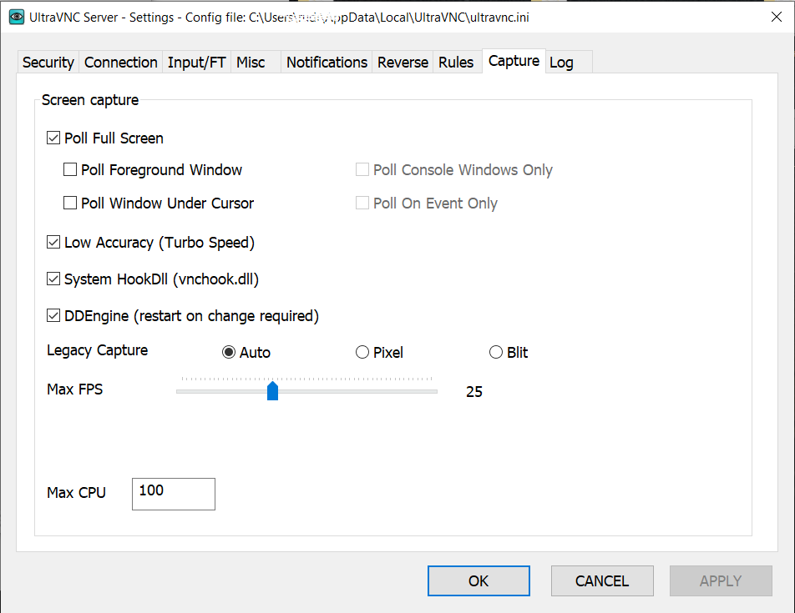Confirm settings with OK button
This screenshot has height=613, width=795.
click(x=479, y=580)
